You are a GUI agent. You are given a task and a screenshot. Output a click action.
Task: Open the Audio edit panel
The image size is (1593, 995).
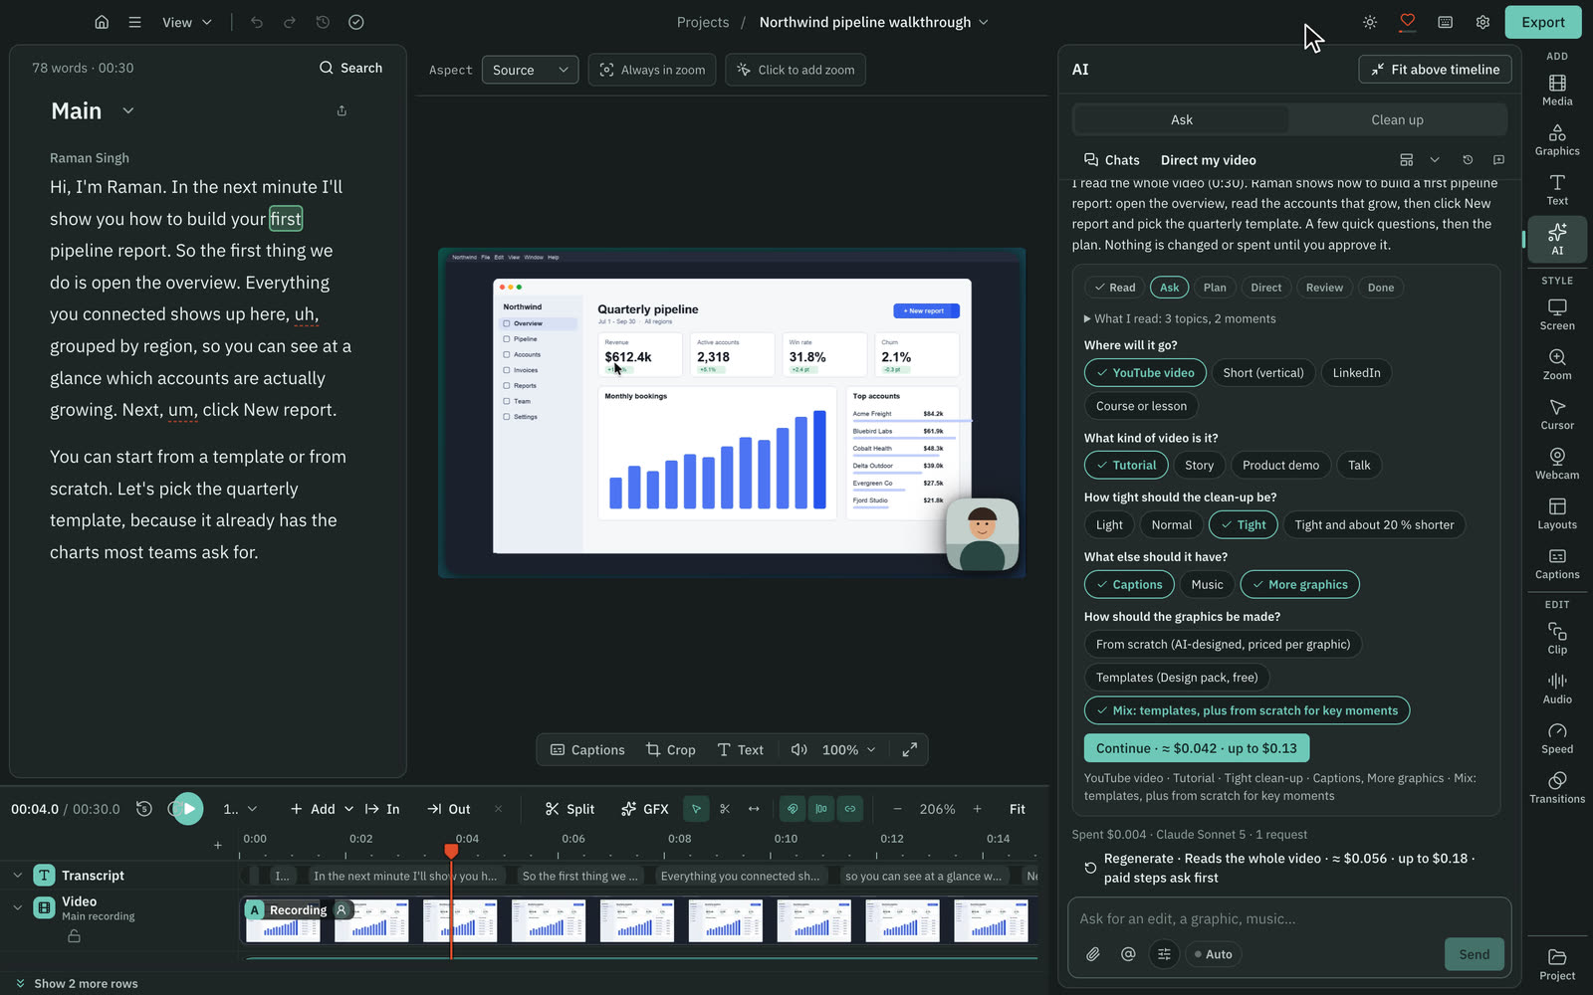coord(1557,689)
